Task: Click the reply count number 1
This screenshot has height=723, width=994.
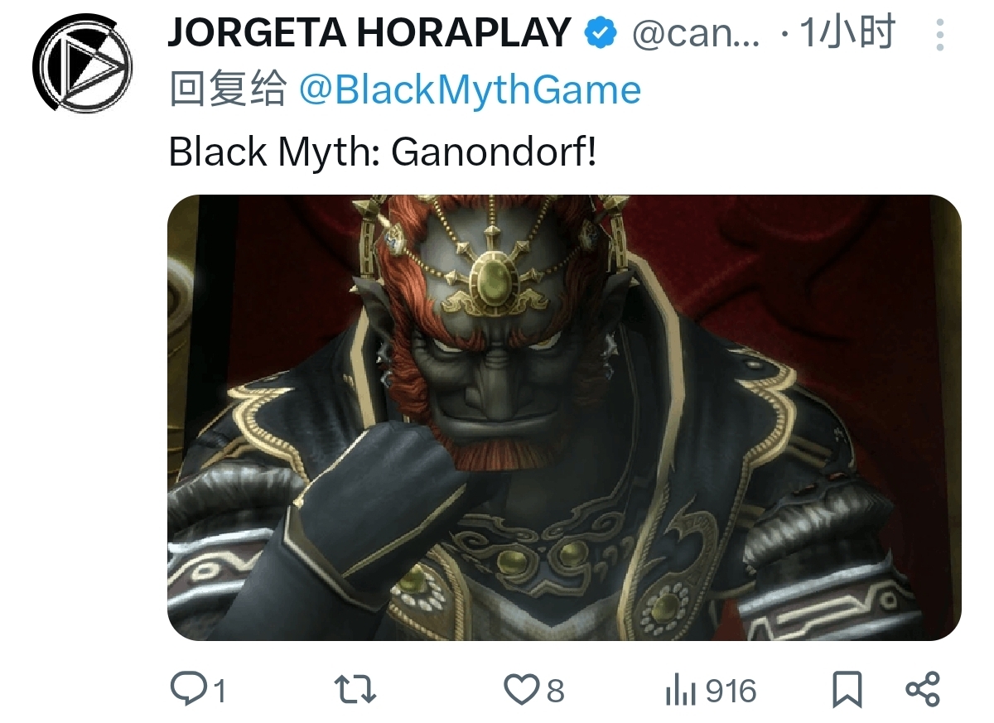Action: (x=219, y=691)
